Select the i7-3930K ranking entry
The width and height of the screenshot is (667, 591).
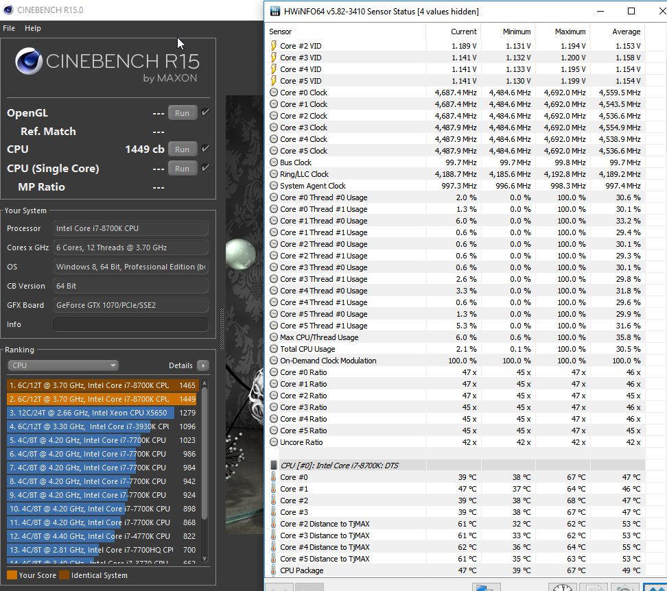(102, 426)
